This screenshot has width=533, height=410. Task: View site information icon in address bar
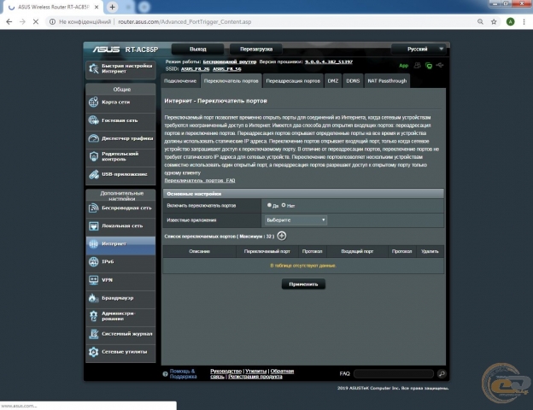click(x=52, y=21)
